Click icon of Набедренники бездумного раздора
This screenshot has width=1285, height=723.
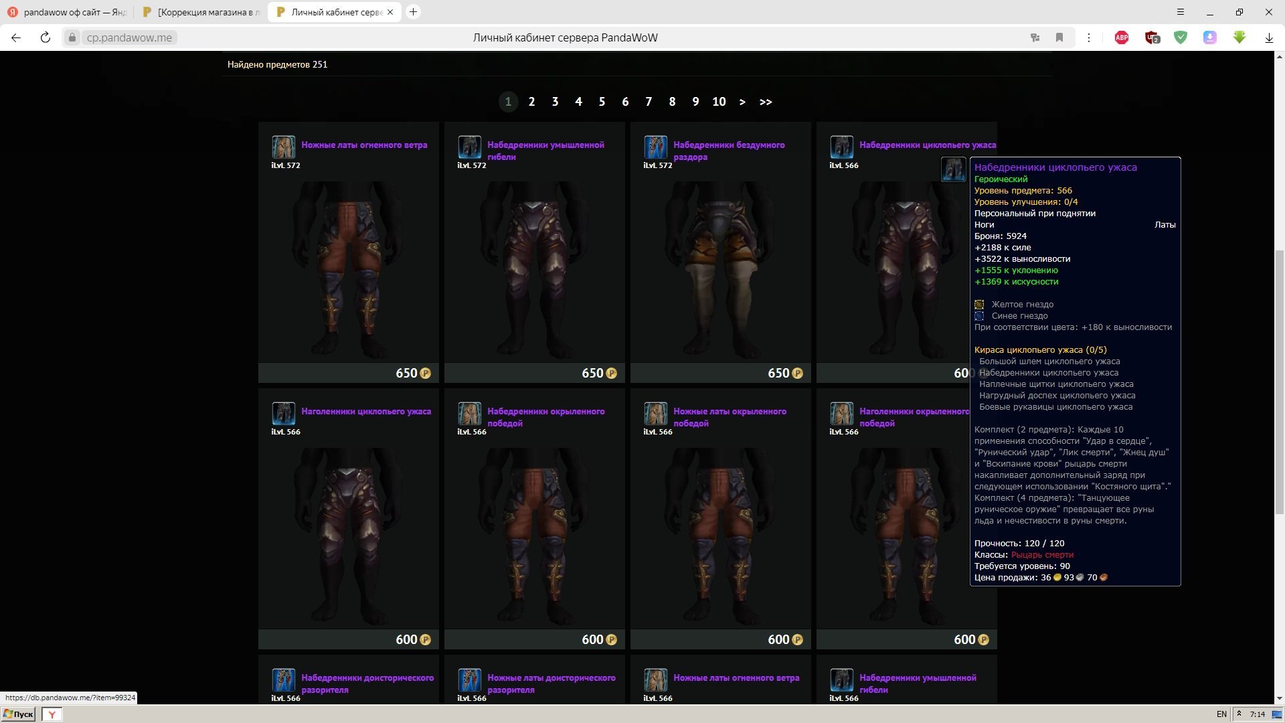pos(656,147)
